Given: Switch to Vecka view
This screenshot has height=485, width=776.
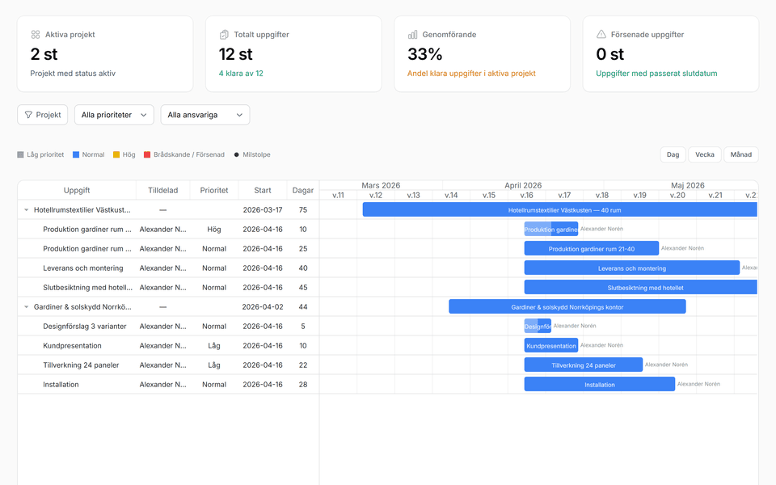Looking at the screenshot, I should coord(703,154).
